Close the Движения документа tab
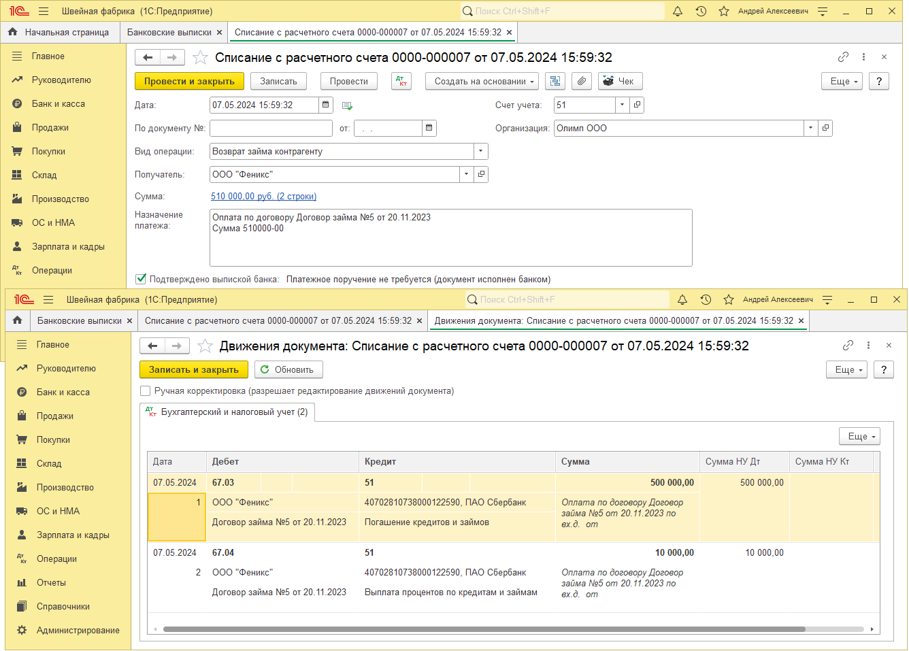The height and width of the screenshot is (651, 909). (x=801, y=320)
